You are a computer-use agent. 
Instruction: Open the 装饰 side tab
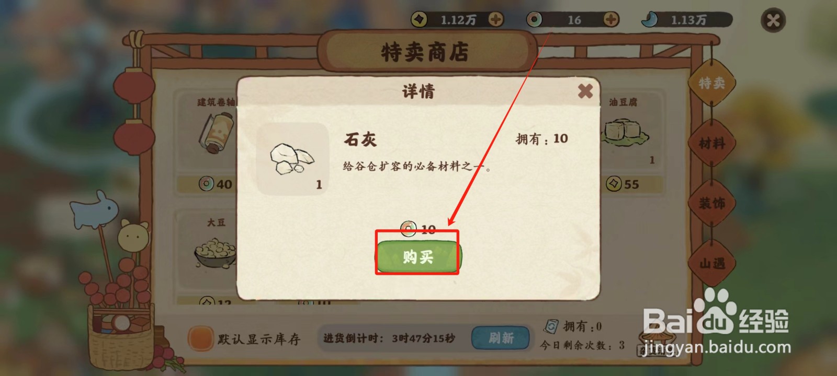711,203
